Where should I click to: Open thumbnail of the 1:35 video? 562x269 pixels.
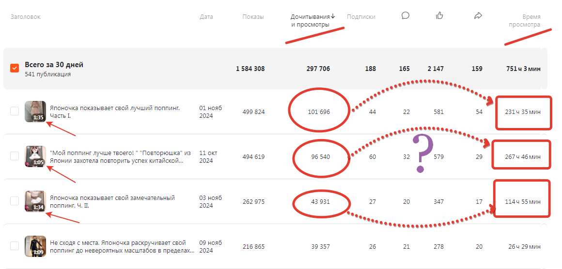pos(35,112)
